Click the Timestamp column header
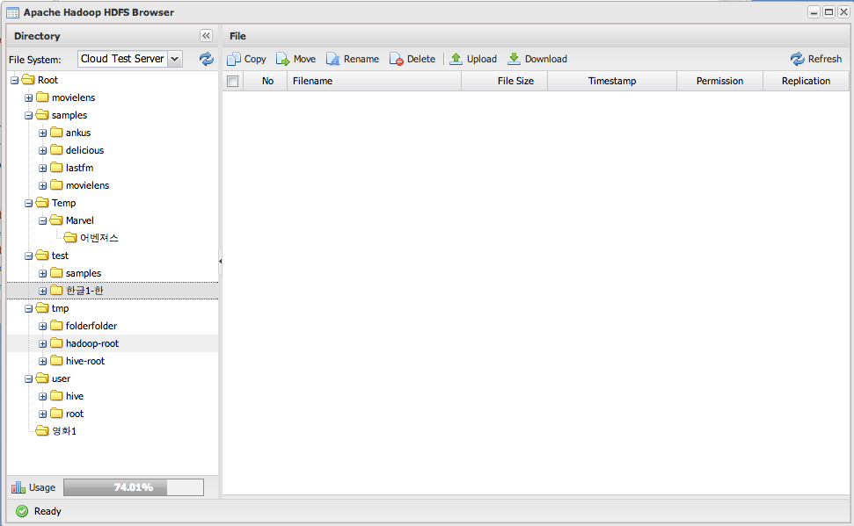 (x=611, y=80)
